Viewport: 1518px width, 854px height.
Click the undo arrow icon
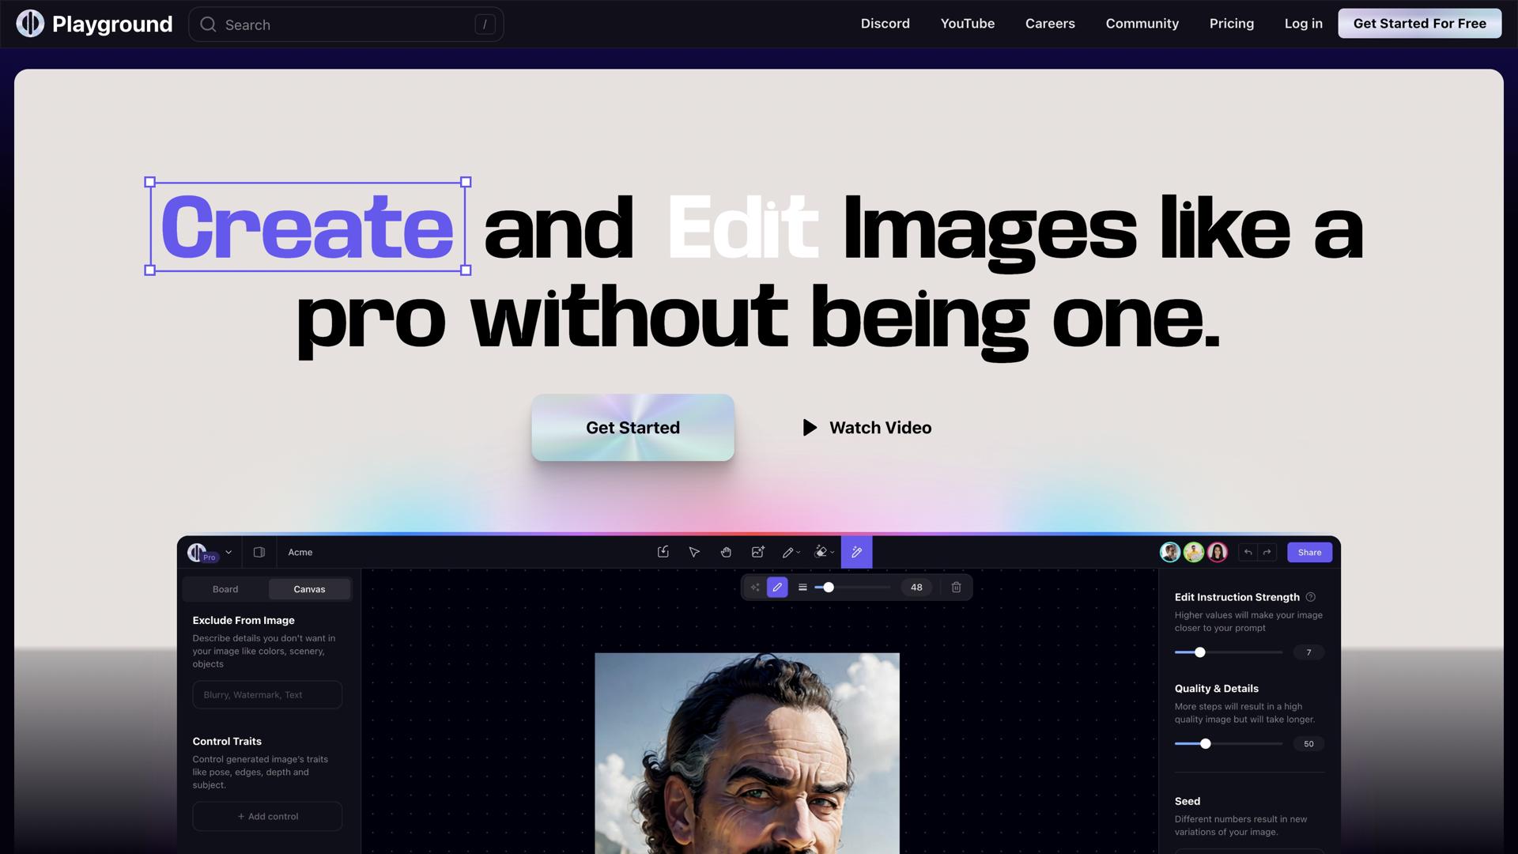[x=1248, y=552]
